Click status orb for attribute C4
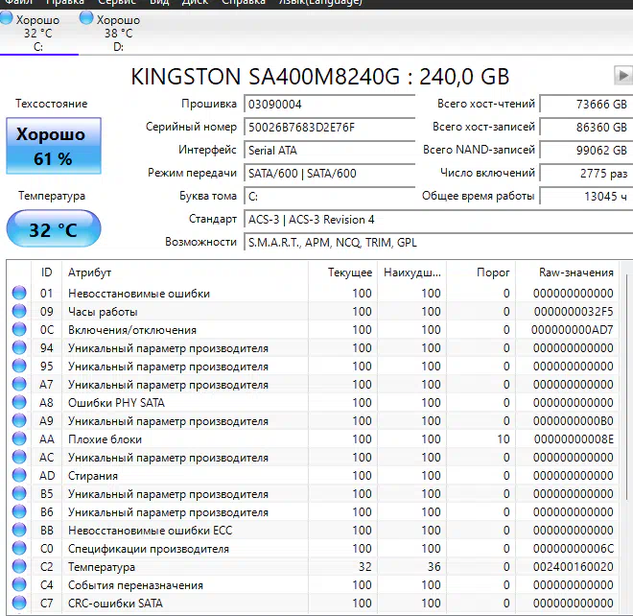This screenshot has height=616, width=633. pos(19,584)
